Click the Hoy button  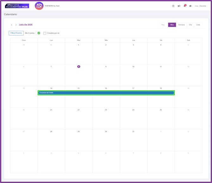163,25
